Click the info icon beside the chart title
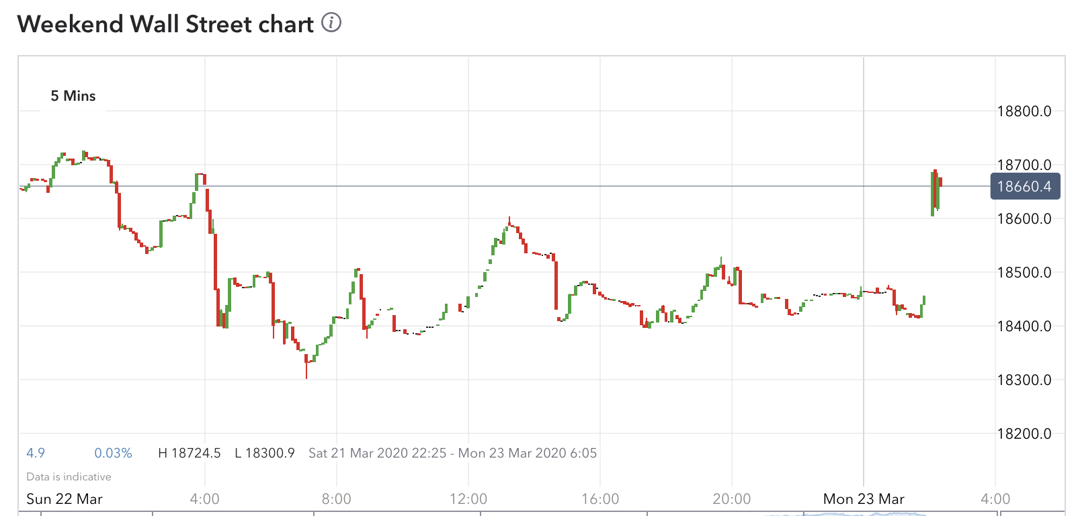1078x516 pixels. tap(331, 23)
